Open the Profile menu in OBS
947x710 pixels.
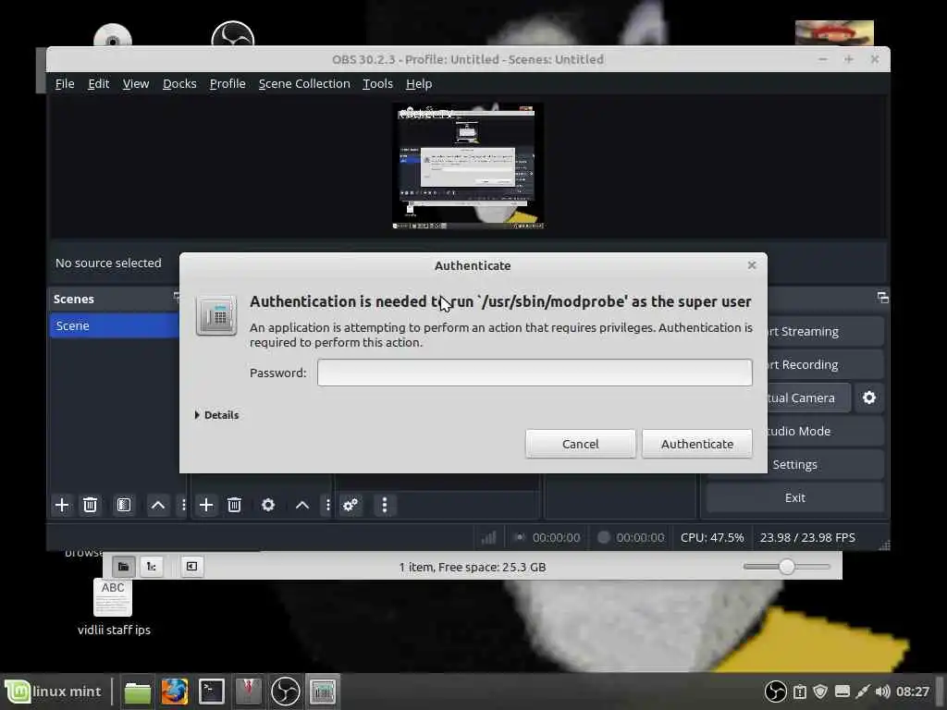(228, 84)
